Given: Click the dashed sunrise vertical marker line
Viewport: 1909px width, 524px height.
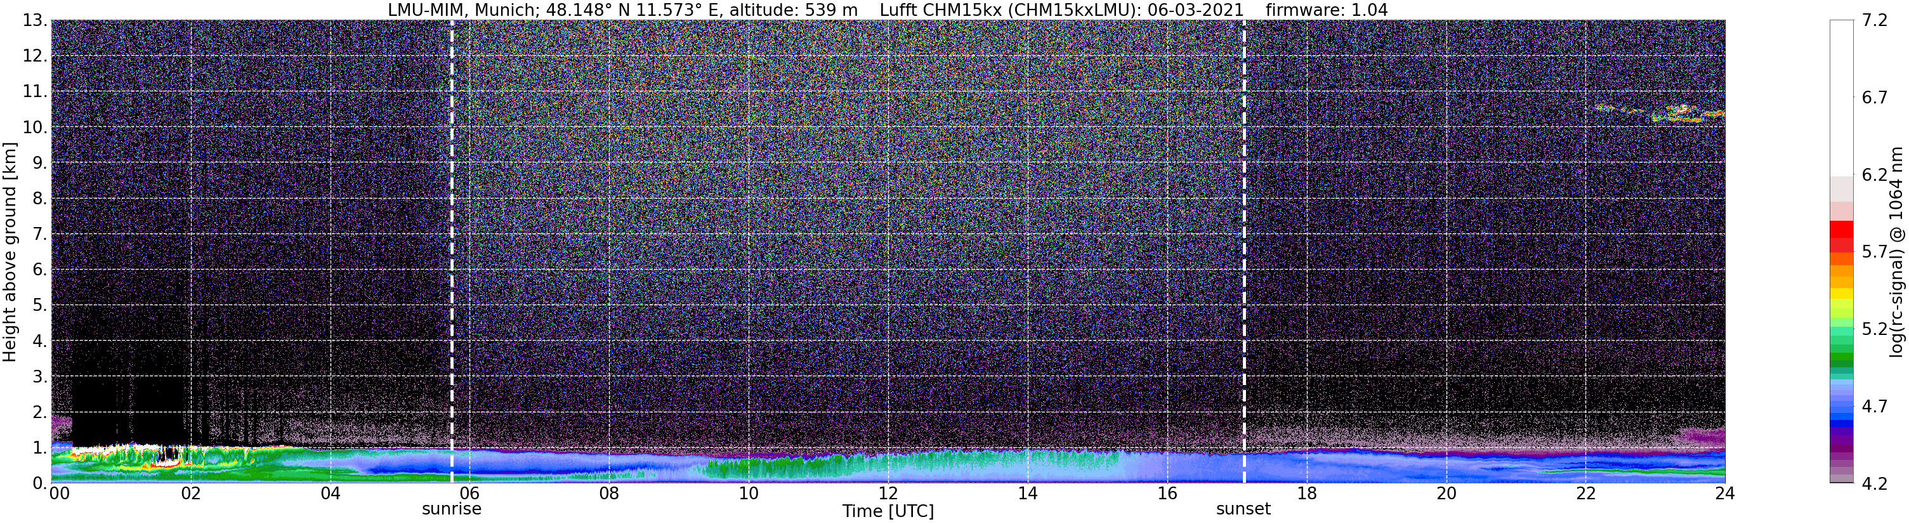Looking at the screenshot, I should (452, 252).
